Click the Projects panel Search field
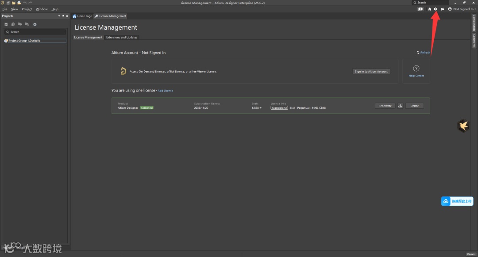Viewport: 478px width, 257px height. point(35,32)
